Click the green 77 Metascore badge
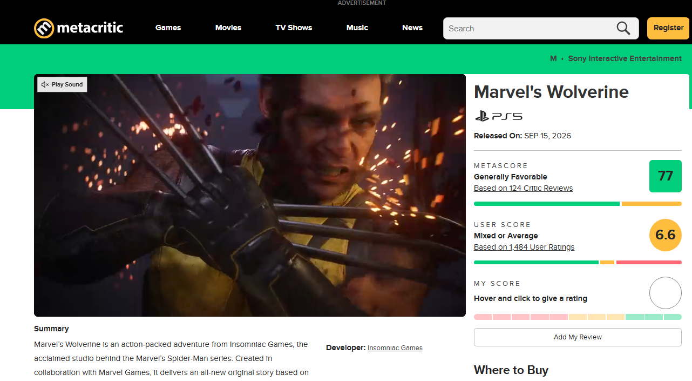Screen dimensions: 692x381 pos(665,176)
